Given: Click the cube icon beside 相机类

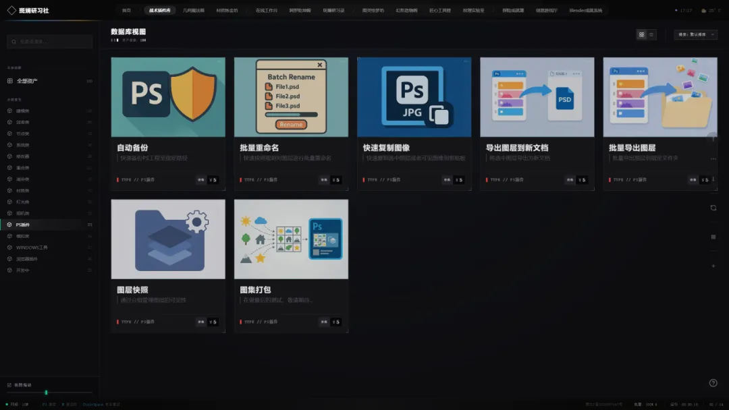Looking at the screenshot, I should 9,213.
